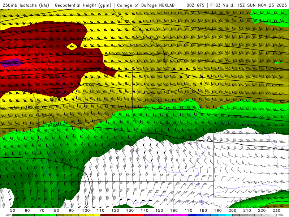Image resolution: width=289 pixels, height=217 pixels.
Task: Click the 190 value on the legend scale
Action: tap(218, 210)
